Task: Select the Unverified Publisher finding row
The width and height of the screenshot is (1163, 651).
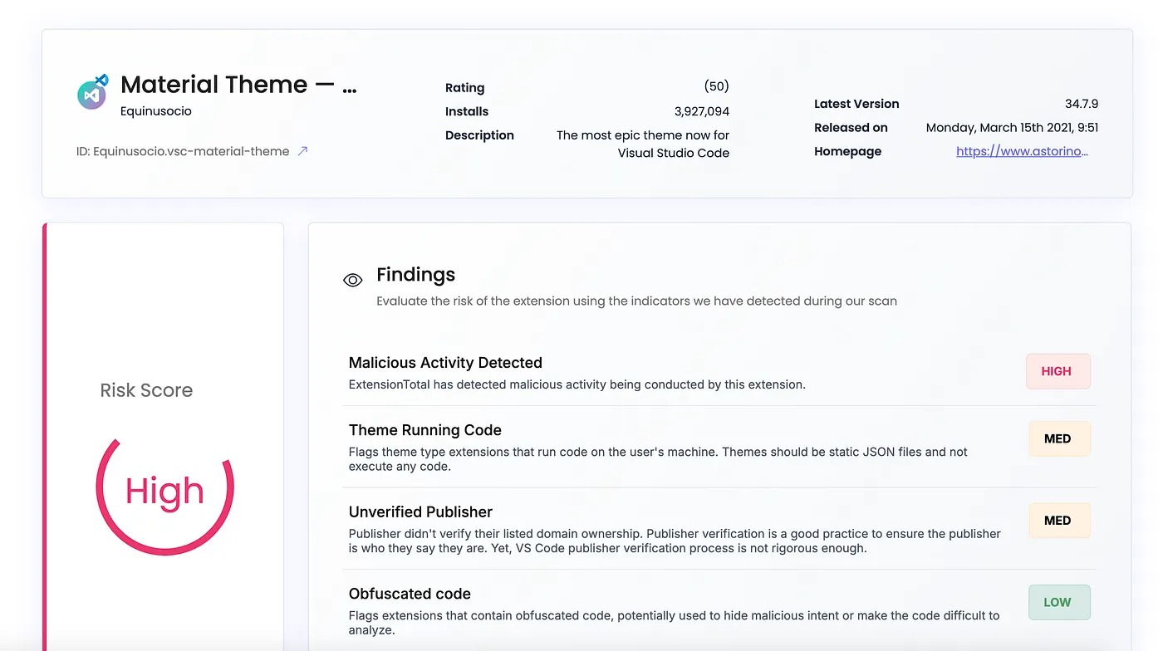Action: (x=420, y=512)
